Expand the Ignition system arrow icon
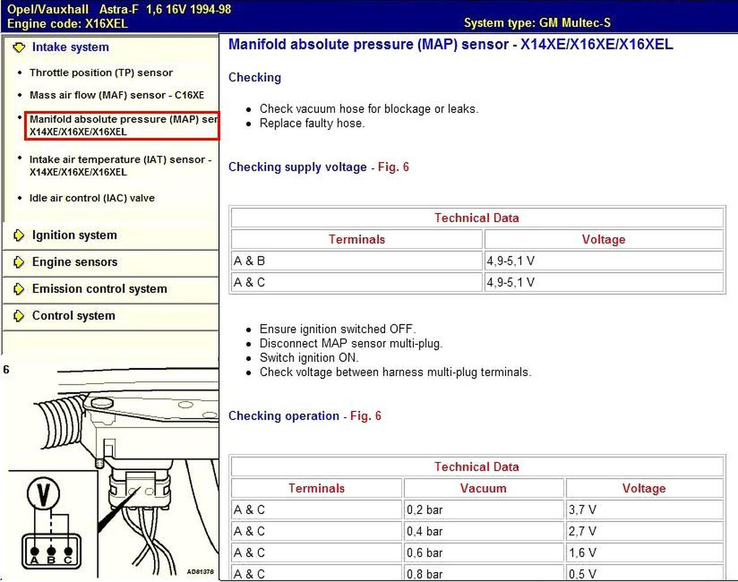This screenshot has width=738, height=582. [x=19, y=235]
